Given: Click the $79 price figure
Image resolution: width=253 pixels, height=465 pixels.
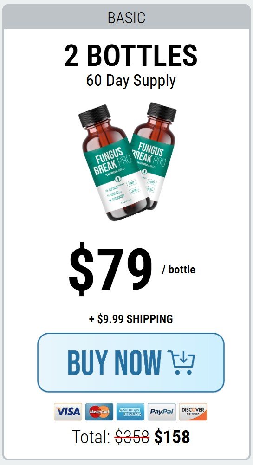Looking at the screenshot, I should [110, 269].
